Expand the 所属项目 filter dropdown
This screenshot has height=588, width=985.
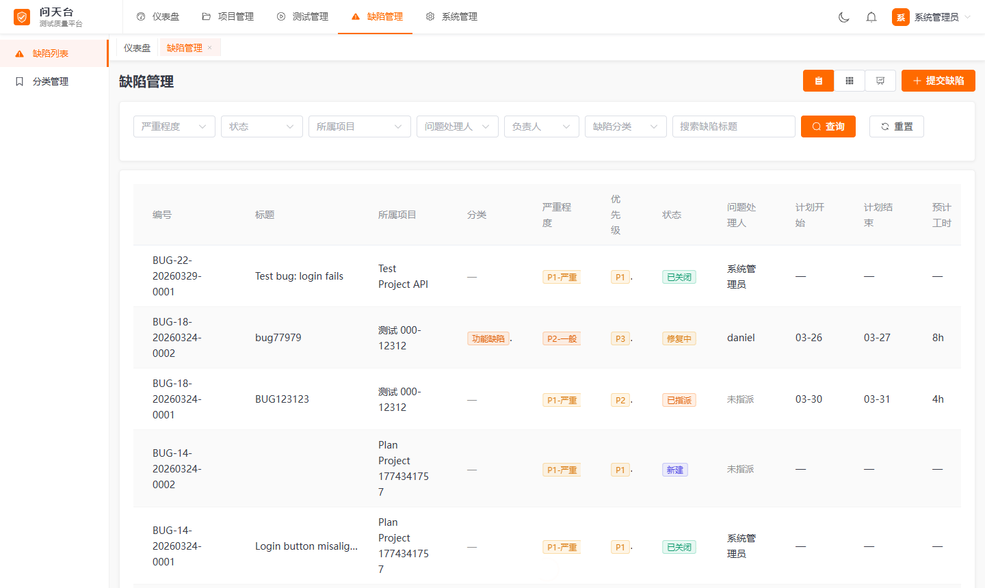(360, 126)
